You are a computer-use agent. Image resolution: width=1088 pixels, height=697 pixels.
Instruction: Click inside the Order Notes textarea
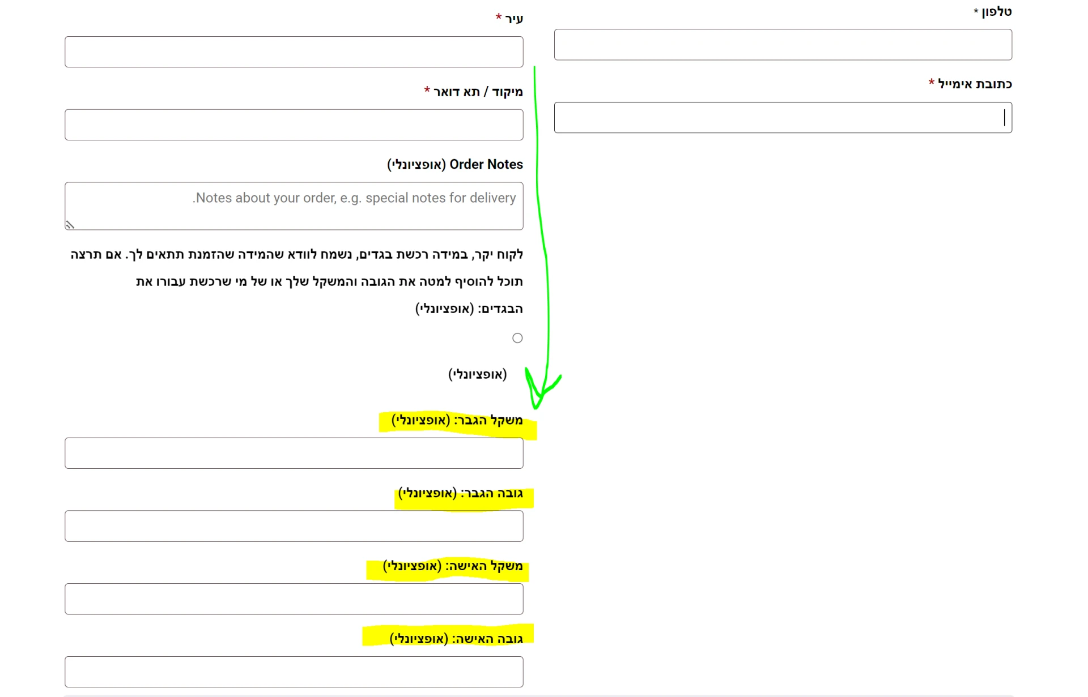(x=294, y=206)
